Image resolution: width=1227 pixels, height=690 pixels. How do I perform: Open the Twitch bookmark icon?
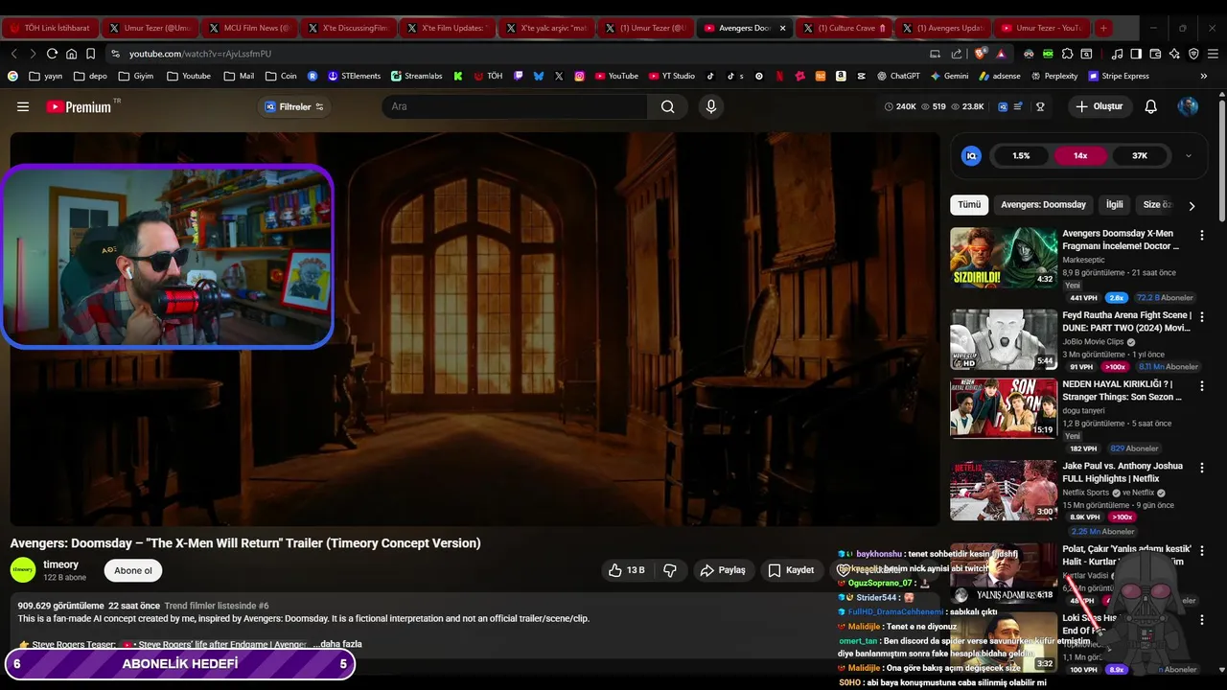click(x=519, y=76)
